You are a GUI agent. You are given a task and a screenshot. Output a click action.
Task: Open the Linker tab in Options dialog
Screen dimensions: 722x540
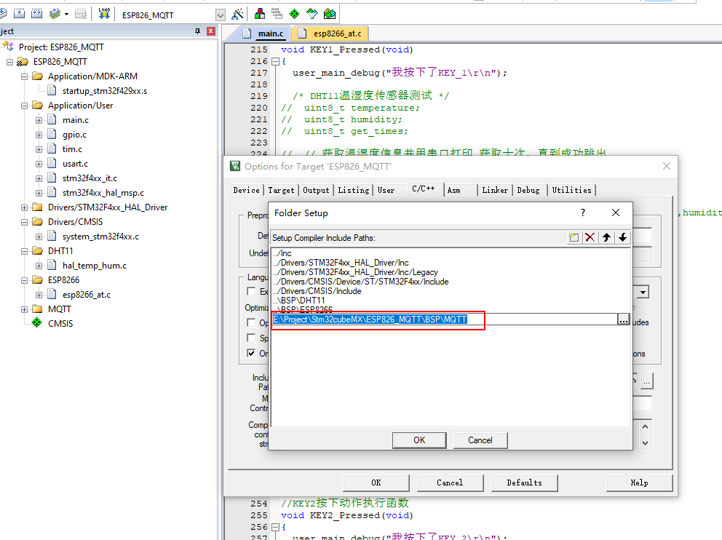point(495,190)
